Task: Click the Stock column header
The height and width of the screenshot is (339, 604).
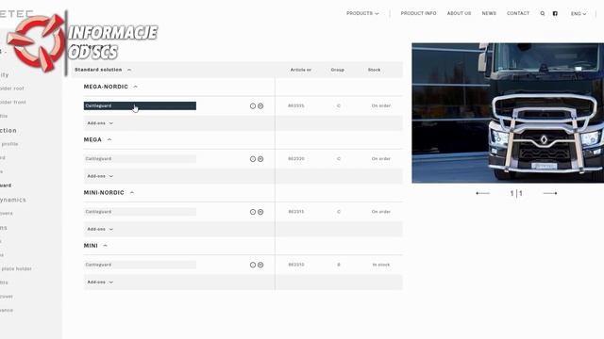Action: click(374, 70)
